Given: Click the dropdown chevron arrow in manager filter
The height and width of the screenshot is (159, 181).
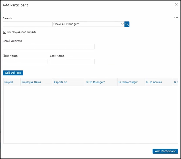Looking at the screenshot, I should tap(123, 24).
